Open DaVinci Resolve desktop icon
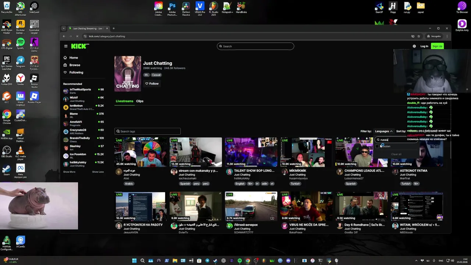471x265 pixels. 186,8
